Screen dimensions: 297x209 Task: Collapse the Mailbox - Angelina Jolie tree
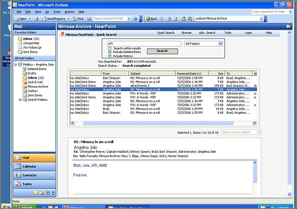15,65
